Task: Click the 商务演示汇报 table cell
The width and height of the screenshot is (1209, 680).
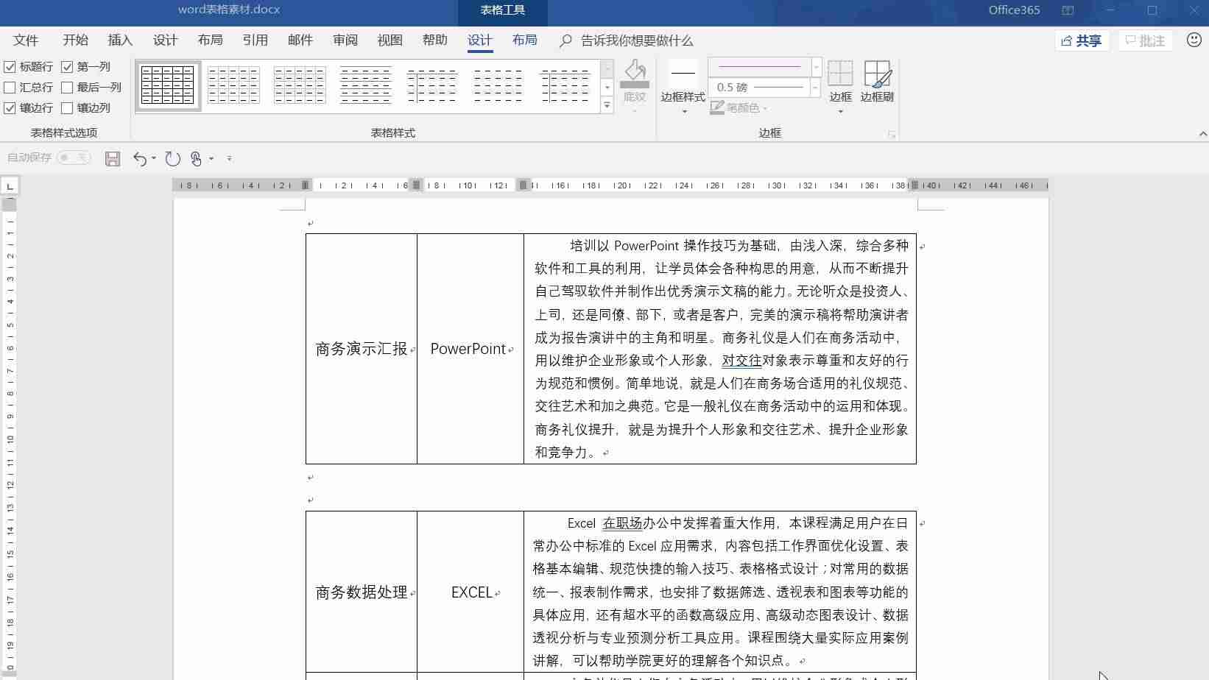Action: tap(362, 349)
